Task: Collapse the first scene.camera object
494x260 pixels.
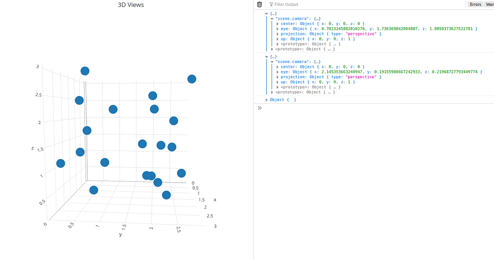Action: pyautogui.click(x=272, y=18)
